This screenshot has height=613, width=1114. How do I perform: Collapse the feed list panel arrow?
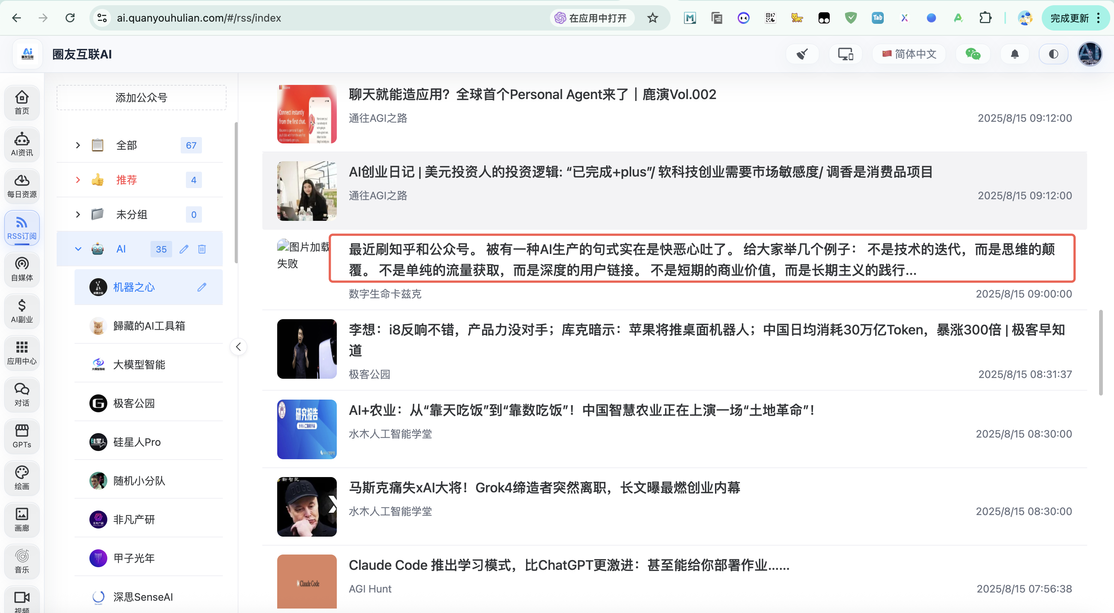point(238,347)
